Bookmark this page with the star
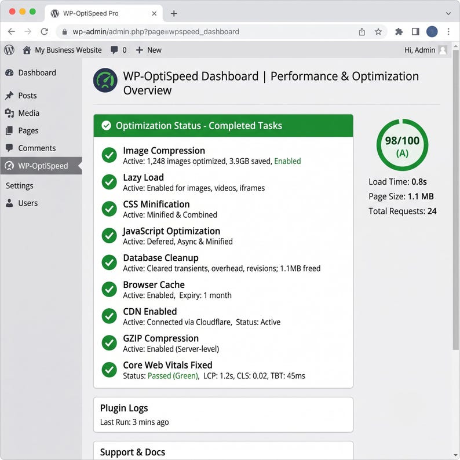The width and height of the screenshot is (460, 460). pyautogui.click(x=378, y=31)
